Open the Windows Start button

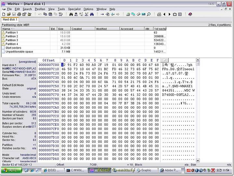(x=12, y=170)
